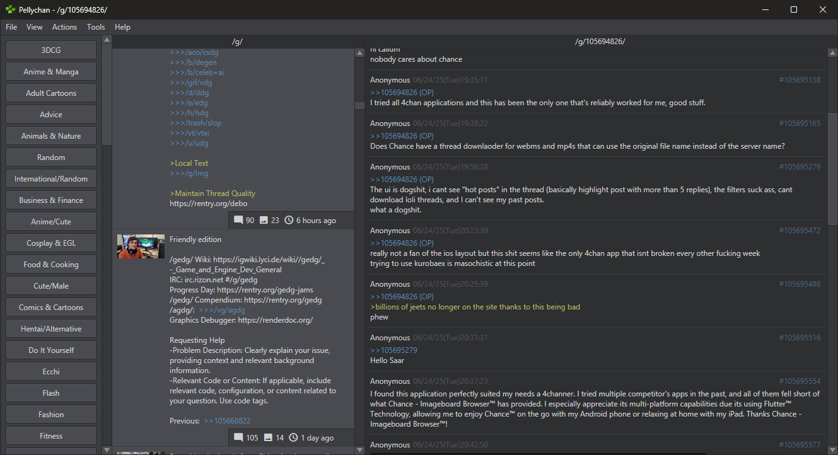Open the Friendly edition thread thumbnail
This screenshot has width=838, height=455.
pos(141,246)
